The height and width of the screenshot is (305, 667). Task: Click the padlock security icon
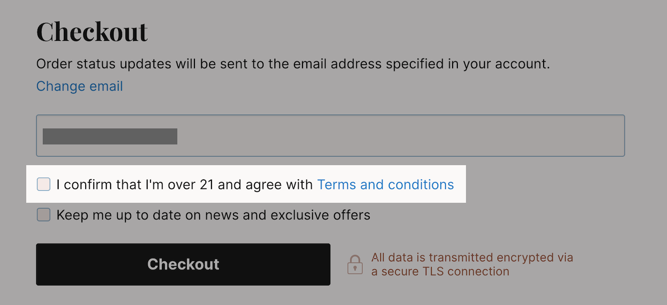[356, 265]
